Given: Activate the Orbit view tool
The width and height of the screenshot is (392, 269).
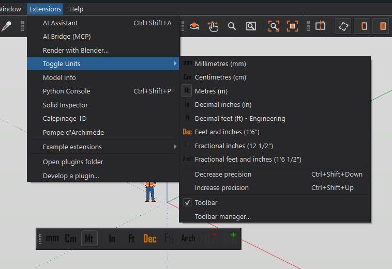Looking at the screenshot, I should 194,26.
